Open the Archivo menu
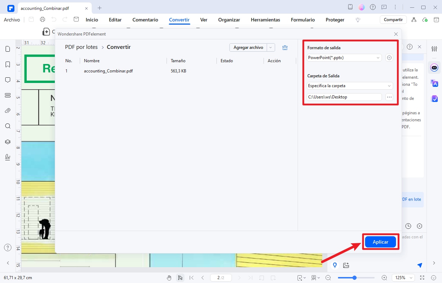The width and height of the screenshot is (442, 283). tap(12, 20)
